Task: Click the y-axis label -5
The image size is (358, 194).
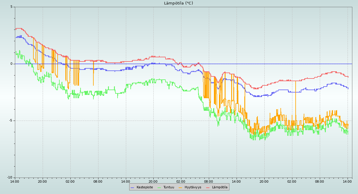Action: click(11, 121)
